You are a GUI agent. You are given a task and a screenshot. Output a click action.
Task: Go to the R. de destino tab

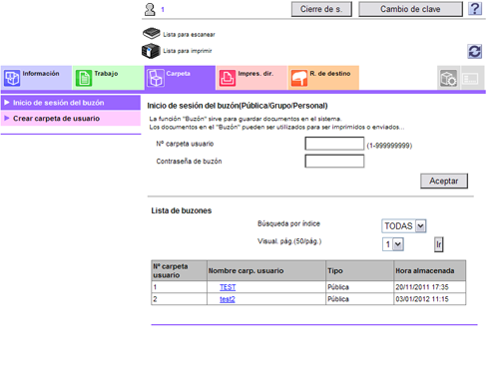[x=323, y=78]
